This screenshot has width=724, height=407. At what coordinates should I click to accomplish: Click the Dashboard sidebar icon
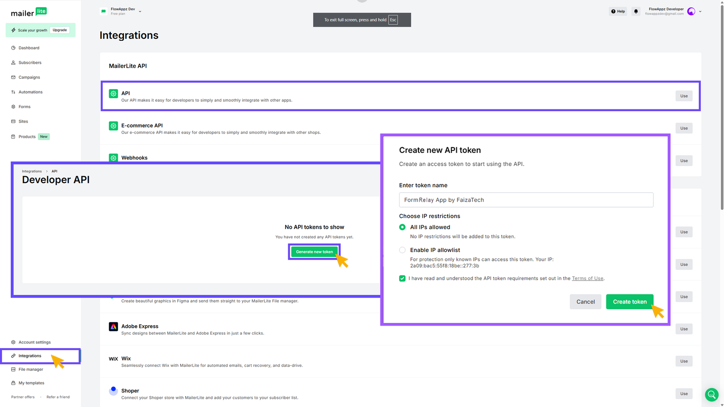tap(13, 48)
